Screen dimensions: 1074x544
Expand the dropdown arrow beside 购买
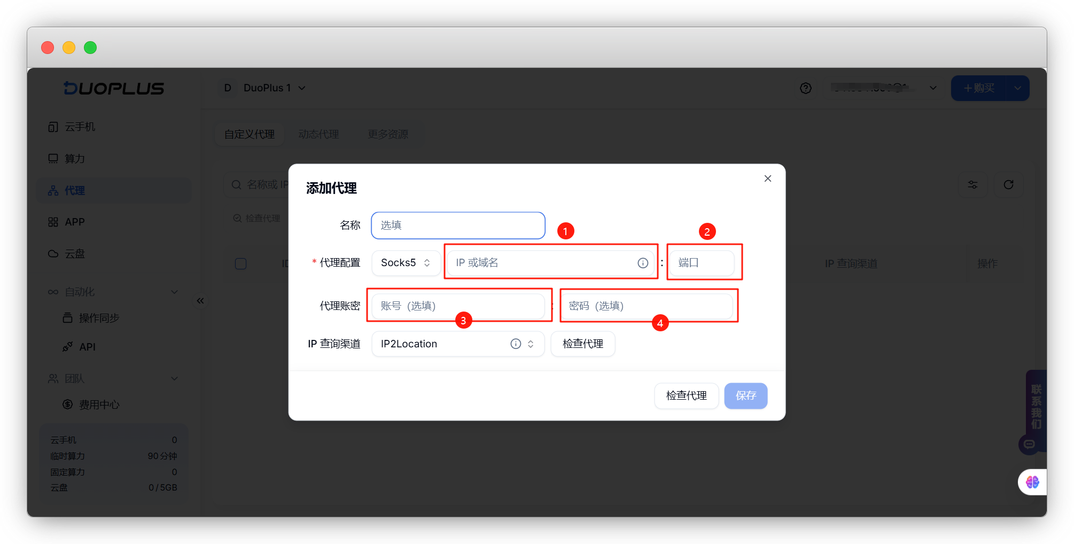click(1018, 88)
